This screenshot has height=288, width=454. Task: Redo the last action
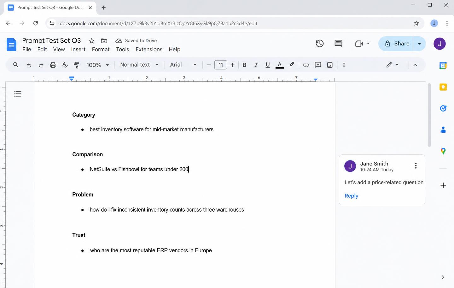pos(41,65)
